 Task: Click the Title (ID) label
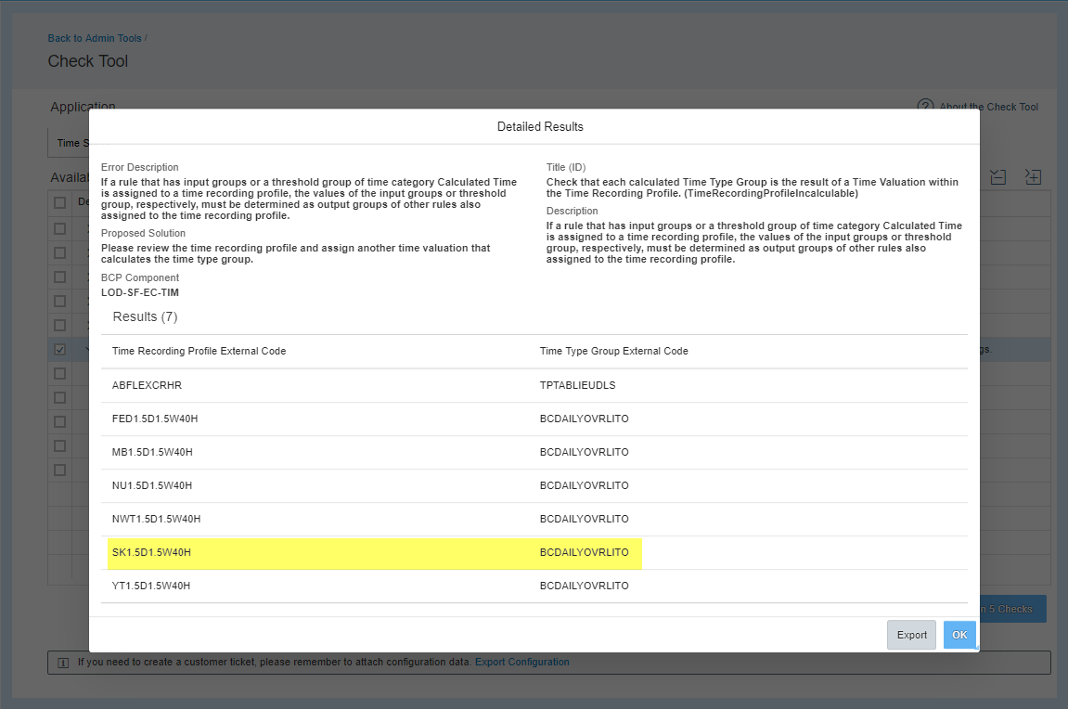point(566,167)
